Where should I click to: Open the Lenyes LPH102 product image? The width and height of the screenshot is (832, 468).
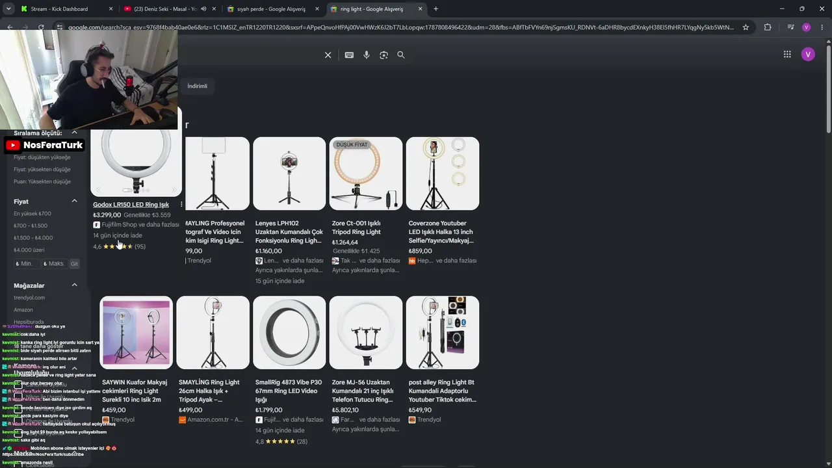pyautogui.click(x=289, y=174)
